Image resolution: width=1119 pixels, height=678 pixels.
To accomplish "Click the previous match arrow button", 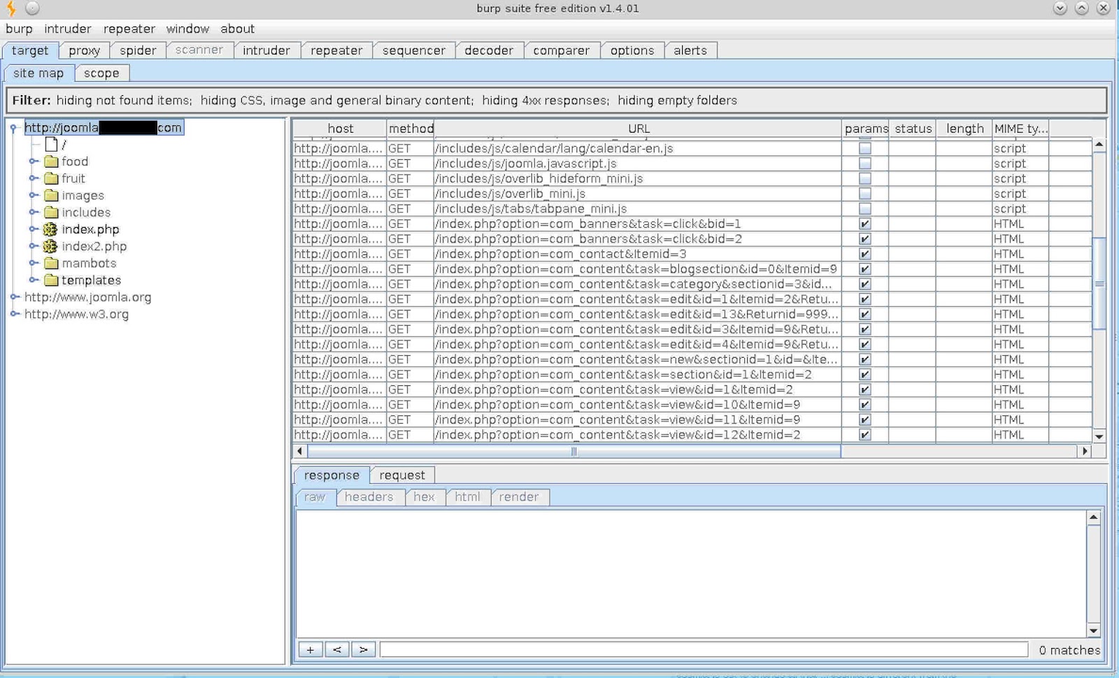I will coord(337,649).
